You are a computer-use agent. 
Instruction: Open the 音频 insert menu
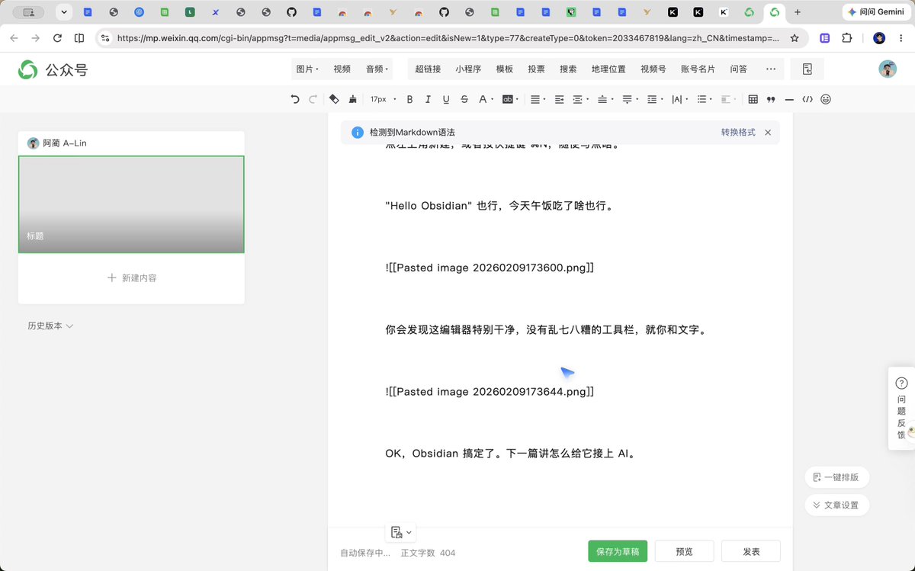click(x=377, y=69)
